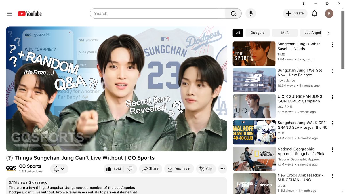The image size is (345, 194).
Task: Create a clip with Clip button
Action: (206, 169)
